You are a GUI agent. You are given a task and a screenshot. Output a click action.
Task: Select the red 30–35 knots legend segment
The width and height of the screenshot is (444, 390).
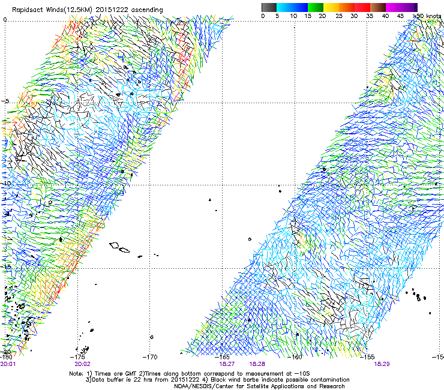pos(362,7)
